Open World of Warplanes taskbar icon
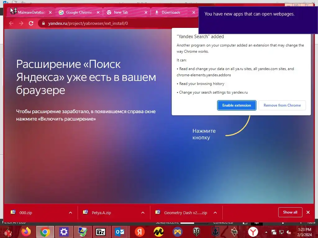 pos(234,232)
